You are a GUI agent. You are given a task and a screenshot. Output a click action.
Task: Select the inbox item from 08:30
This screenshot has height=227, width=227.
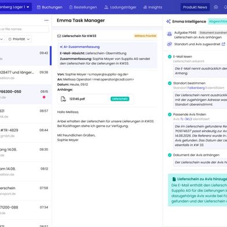pos(25,152)
